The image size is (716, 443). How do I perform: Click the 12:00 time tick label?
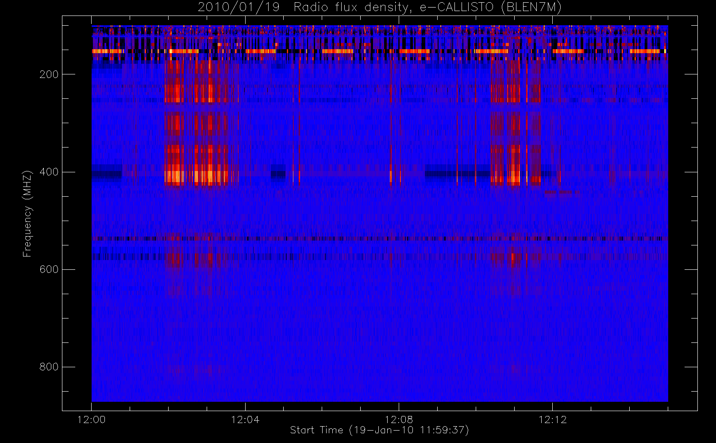[x=92, y=420]
